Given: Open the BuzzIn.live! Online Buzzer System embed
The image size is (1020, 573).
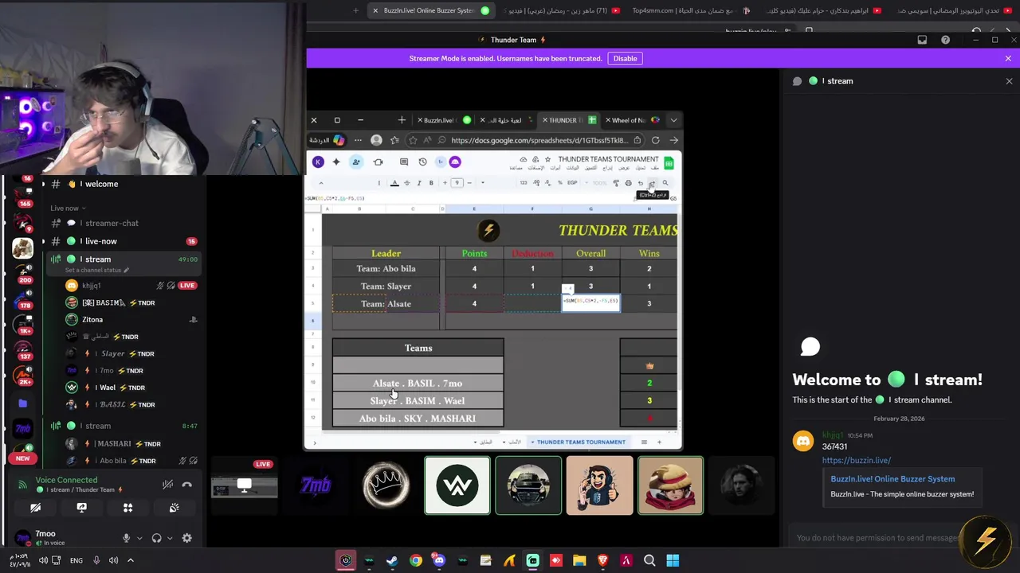Looking at the screenshot, I should pos(892,479).
